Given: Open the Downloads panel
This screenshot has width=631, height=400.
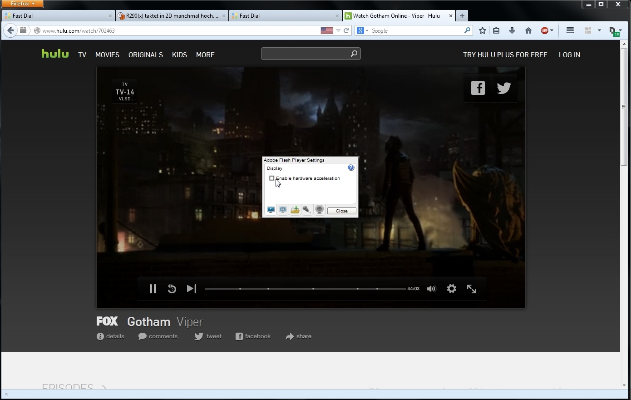Looking at the screenshot, I should pyautogui.click(x=512, y=30).
